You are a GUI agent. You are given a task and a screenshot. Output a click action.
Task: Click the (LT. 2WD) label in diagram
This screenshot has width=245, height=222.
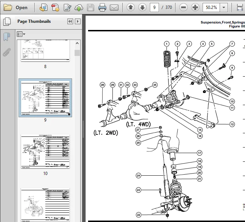click(x=106, y=133)
